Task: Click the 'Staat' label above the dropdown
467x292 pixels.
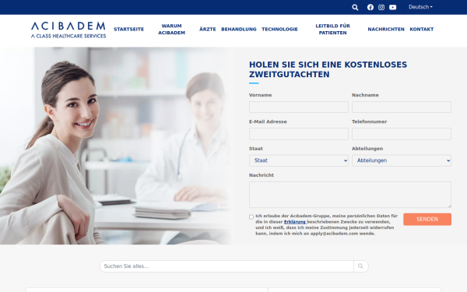Action: (256, 149)
